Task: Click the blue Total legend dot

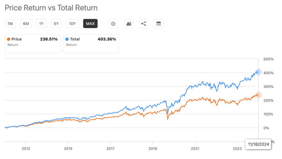Action: coord(67,39)
